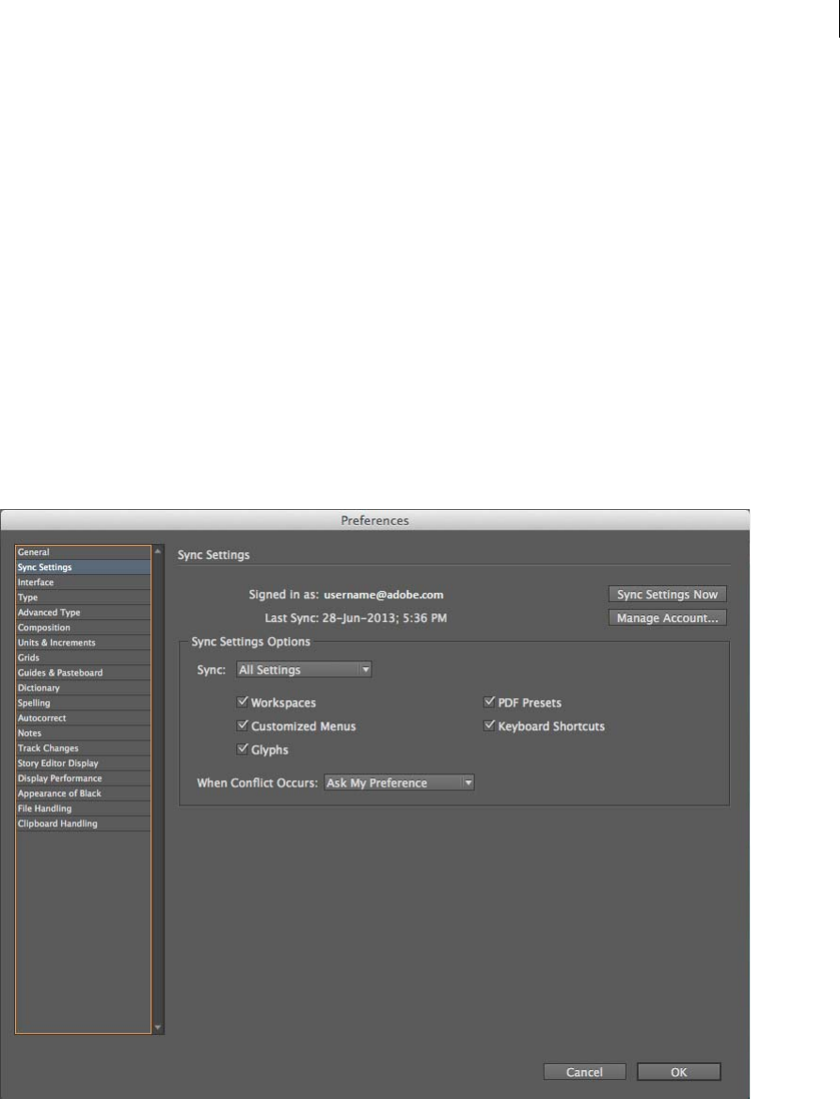Select Guides & Pasteboard category
Screen dimensions: 840x1099
coord(83,673)
